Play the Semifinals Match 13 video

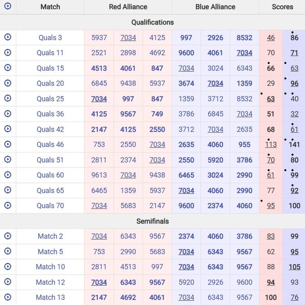click(8, 297)
